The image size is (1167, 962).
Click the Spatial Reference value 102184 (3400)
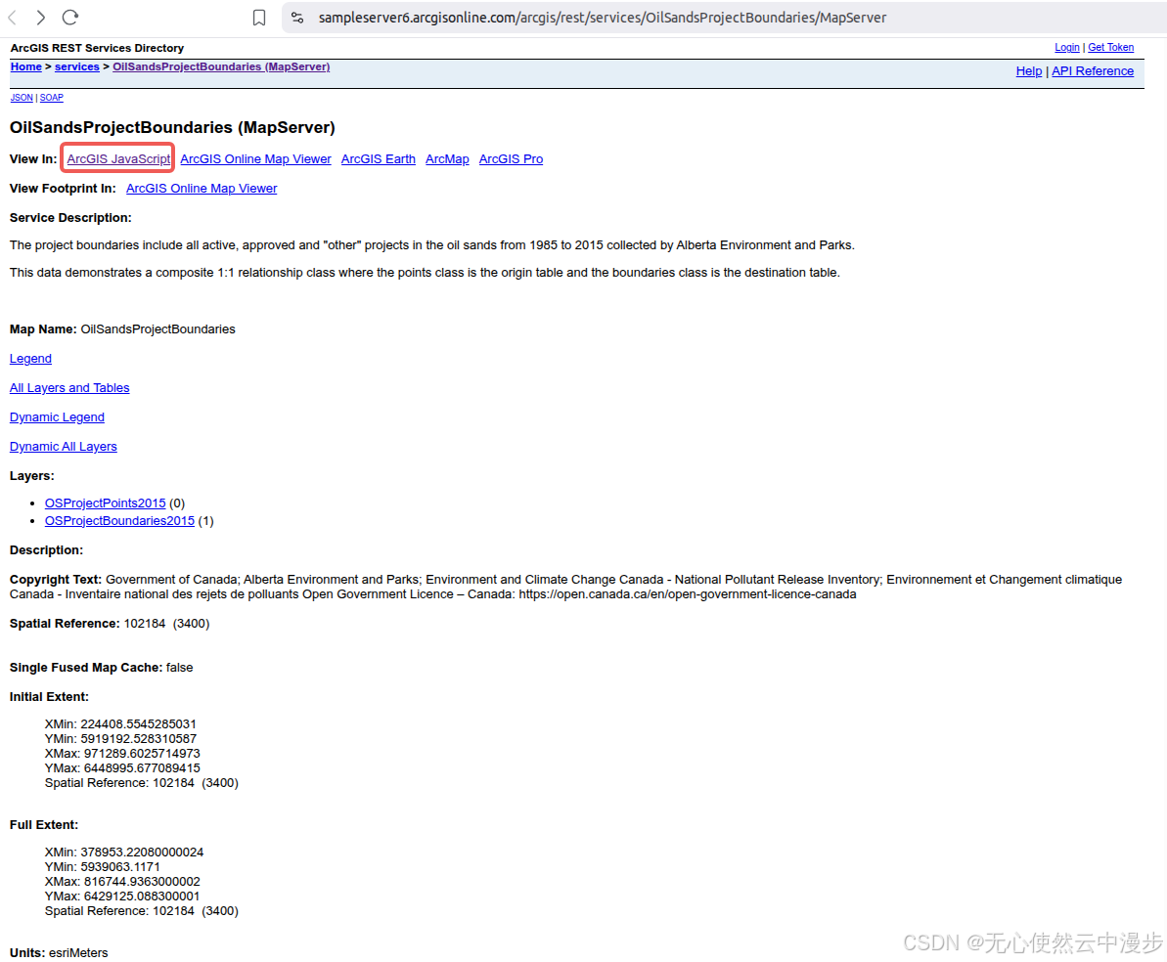coord(166,624)
